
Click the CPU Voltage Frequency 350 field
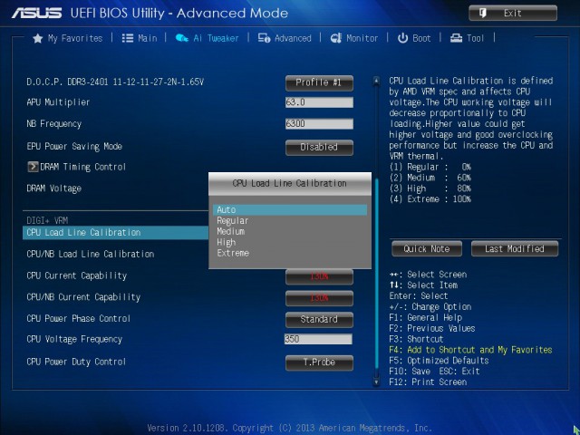pyautogui.click(x=318, y=339)
